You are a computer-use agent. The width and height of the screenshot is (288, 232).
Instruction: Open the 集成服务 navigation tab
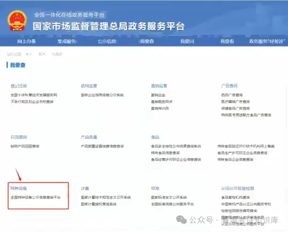pyautogui.click(x=67, y=41)
